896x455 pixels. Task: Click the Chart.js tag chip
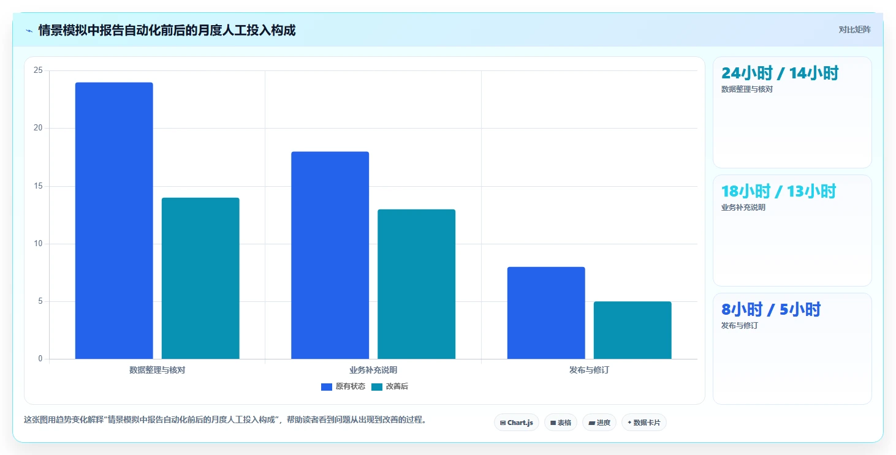click(x=517, y=423)
